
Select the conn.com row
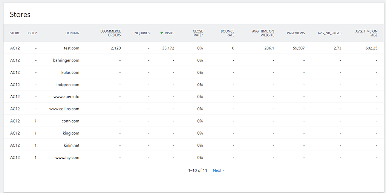[193, 121]
